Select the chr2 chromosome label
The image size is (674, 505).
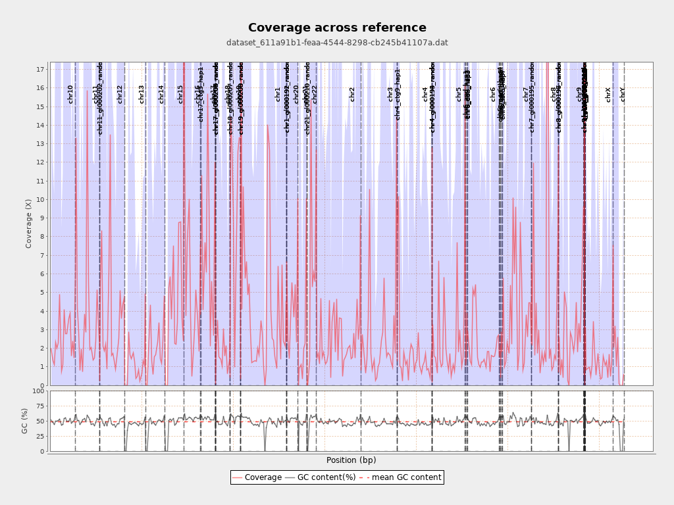[352, 94]
